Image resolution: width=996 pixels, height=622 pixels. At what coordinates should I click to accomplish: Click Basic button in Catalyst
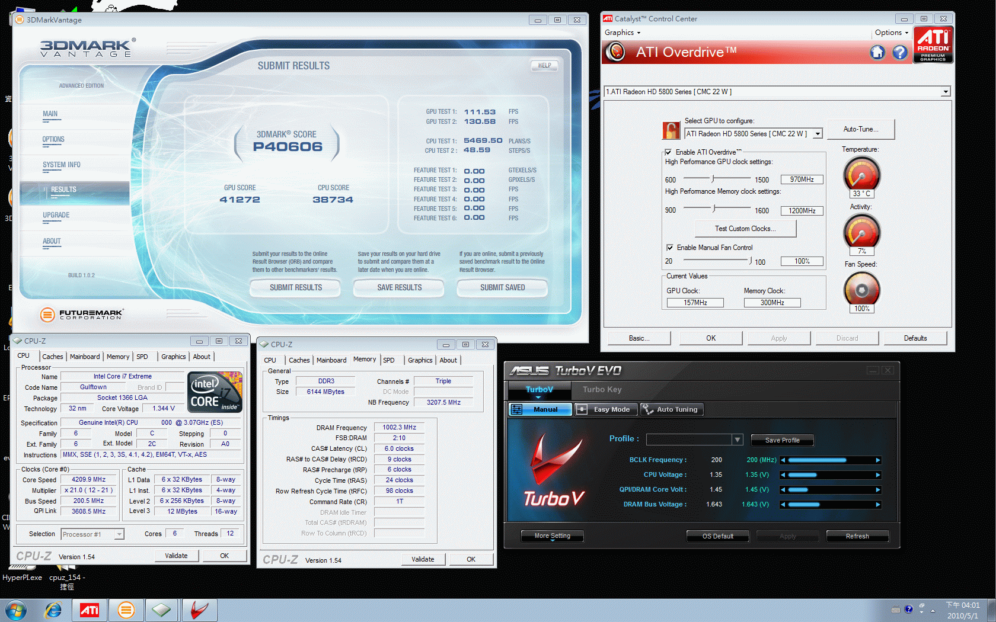coord(639,338)
